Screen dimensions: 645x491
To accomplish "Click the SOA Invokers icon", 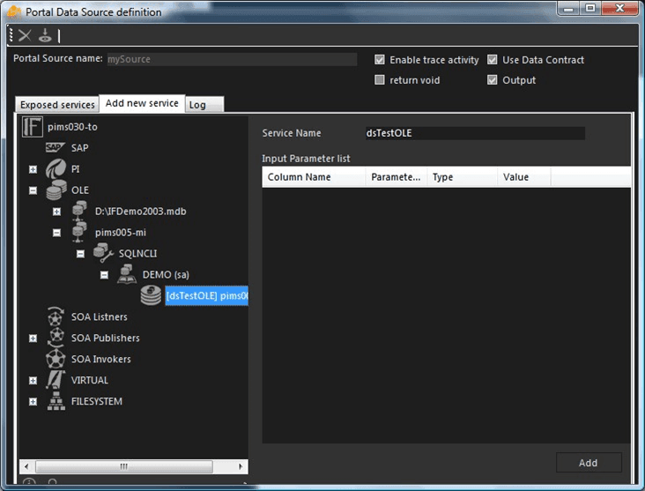I will tap(56, 359).
